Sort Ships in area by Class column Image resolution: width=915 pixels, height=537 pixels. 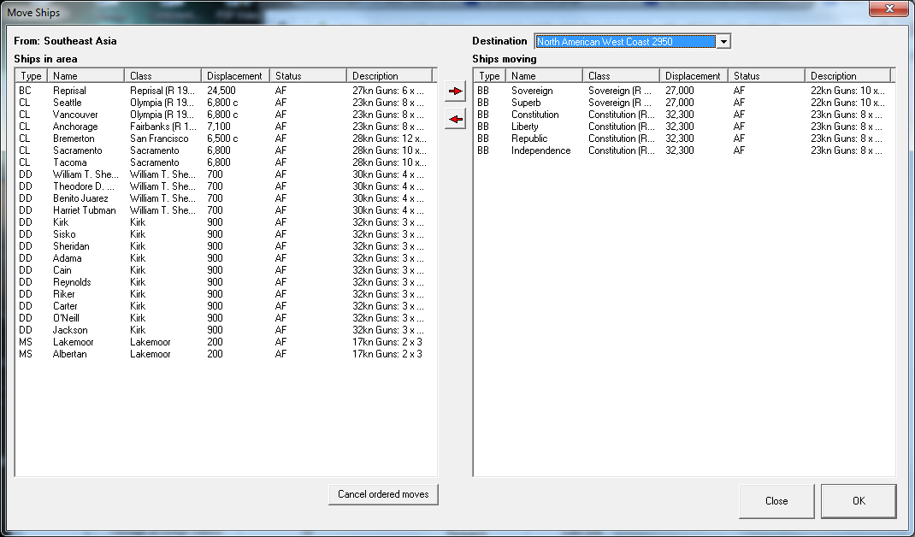click(162, 76)
